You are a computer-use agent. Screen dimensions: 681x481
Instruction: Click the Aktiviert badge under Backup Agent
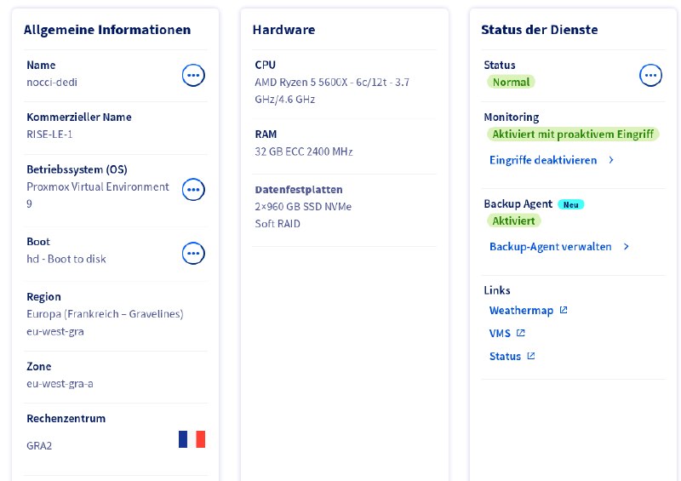[513, 220]
